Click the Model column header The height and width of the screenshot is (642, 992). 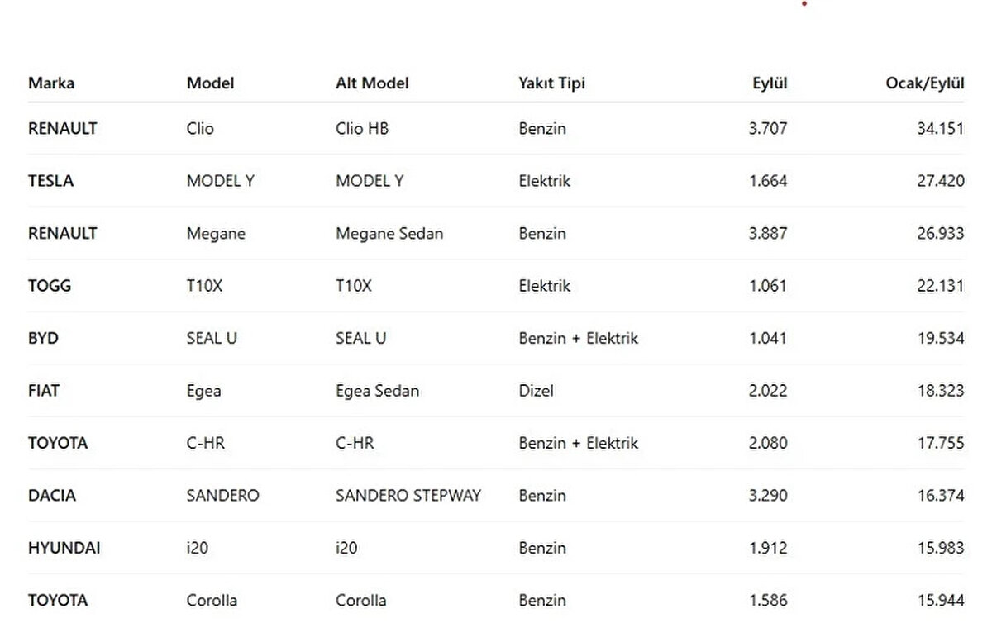point(210,83)
